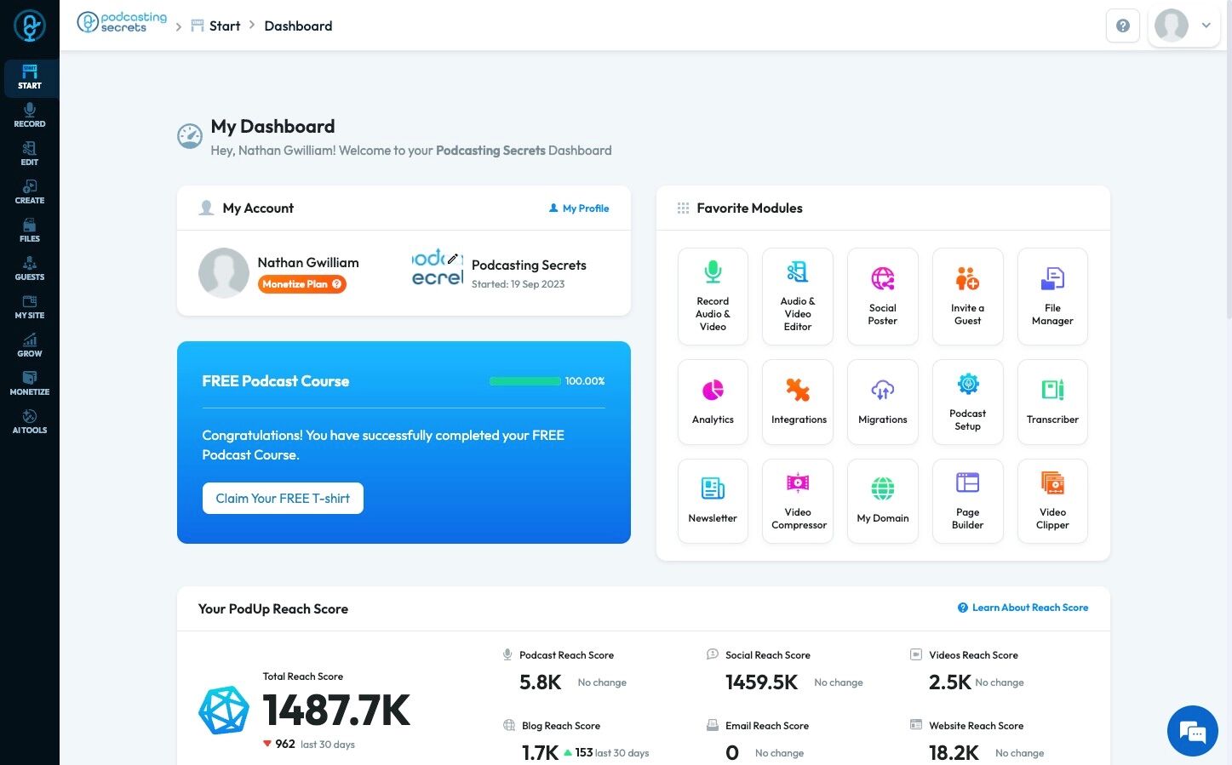Open the Create sidebar menu
1232x765 pixels.
(30, 192)
